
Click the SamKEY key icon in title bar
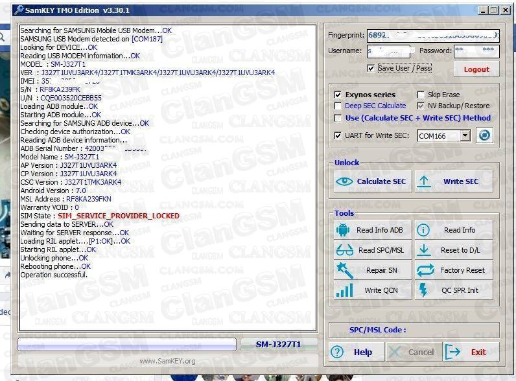pos(19,10)
